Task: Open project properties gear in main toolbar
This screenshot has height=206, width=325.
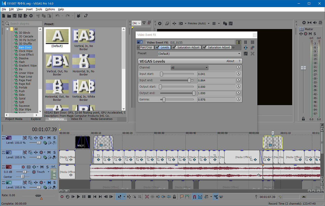Action: tap(31, 16)
